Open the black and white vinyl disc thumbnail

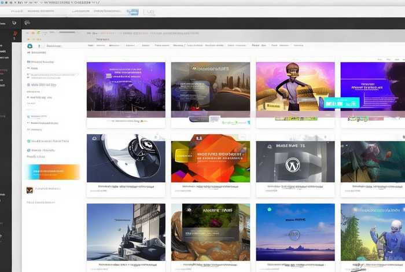(x=126, y=158)
